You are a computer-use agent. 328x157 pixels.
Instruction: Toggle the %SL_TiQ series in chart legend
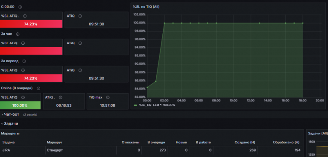[145, 105]
